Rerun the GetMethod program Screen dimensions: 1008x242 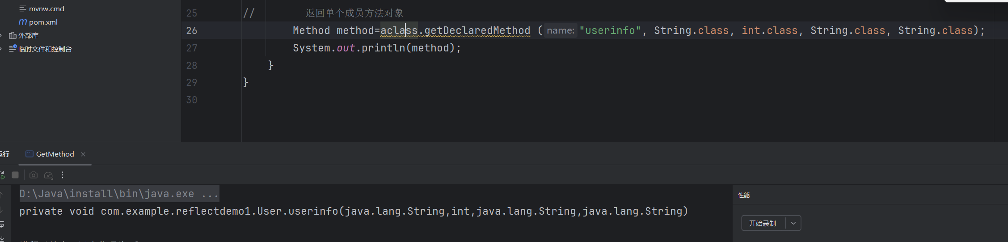2,175
